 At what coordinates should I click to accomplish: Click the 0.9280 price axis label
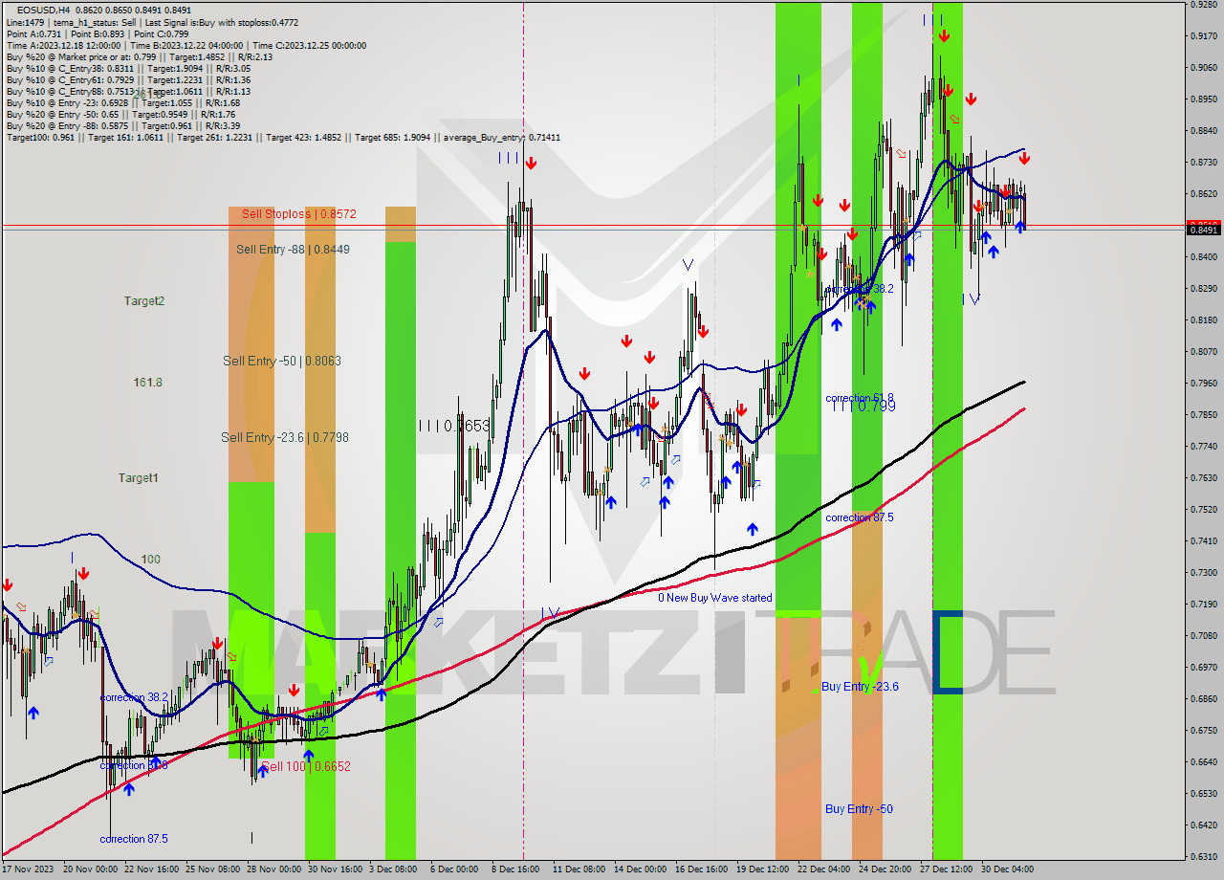tap(1203, 5)
